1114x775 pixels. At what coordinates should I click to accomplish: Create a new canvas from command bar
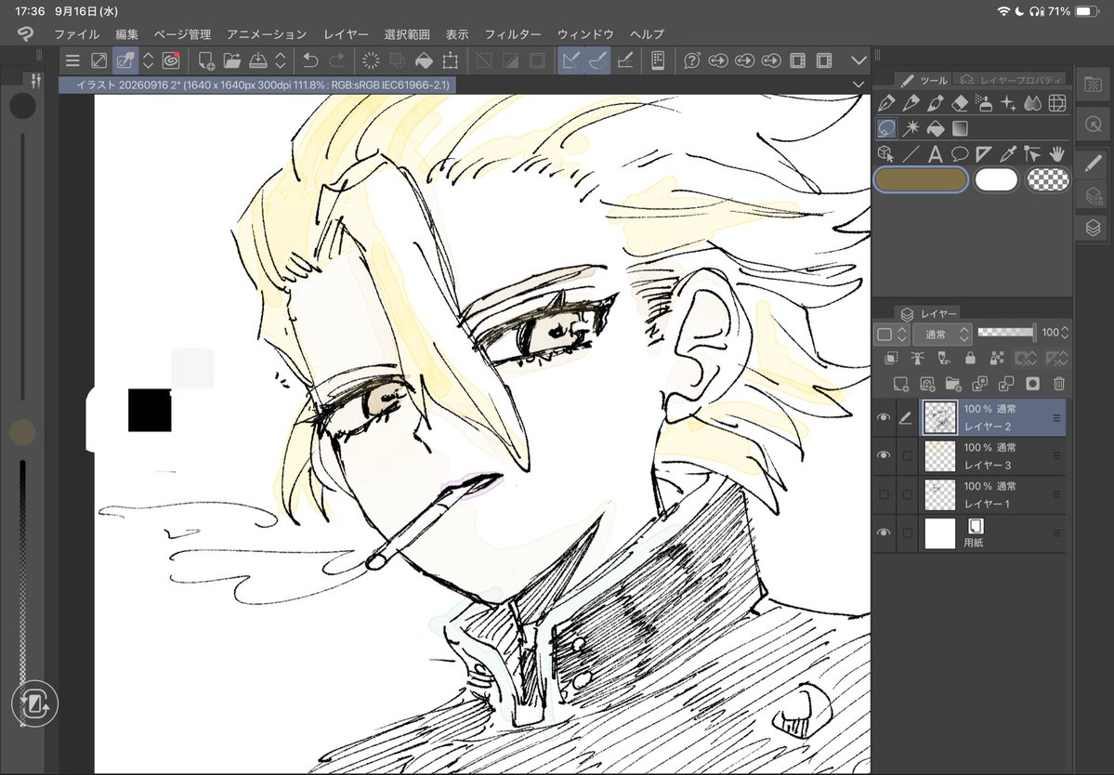206,60
